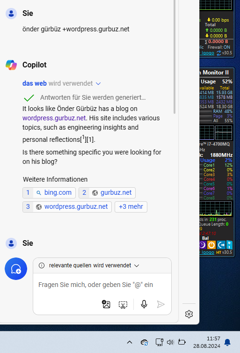The image size is (240, 353).
Task: Open the wordpress.gurbuz.net link in answer text
Action: pyautogui.click(x=54, y=118)
